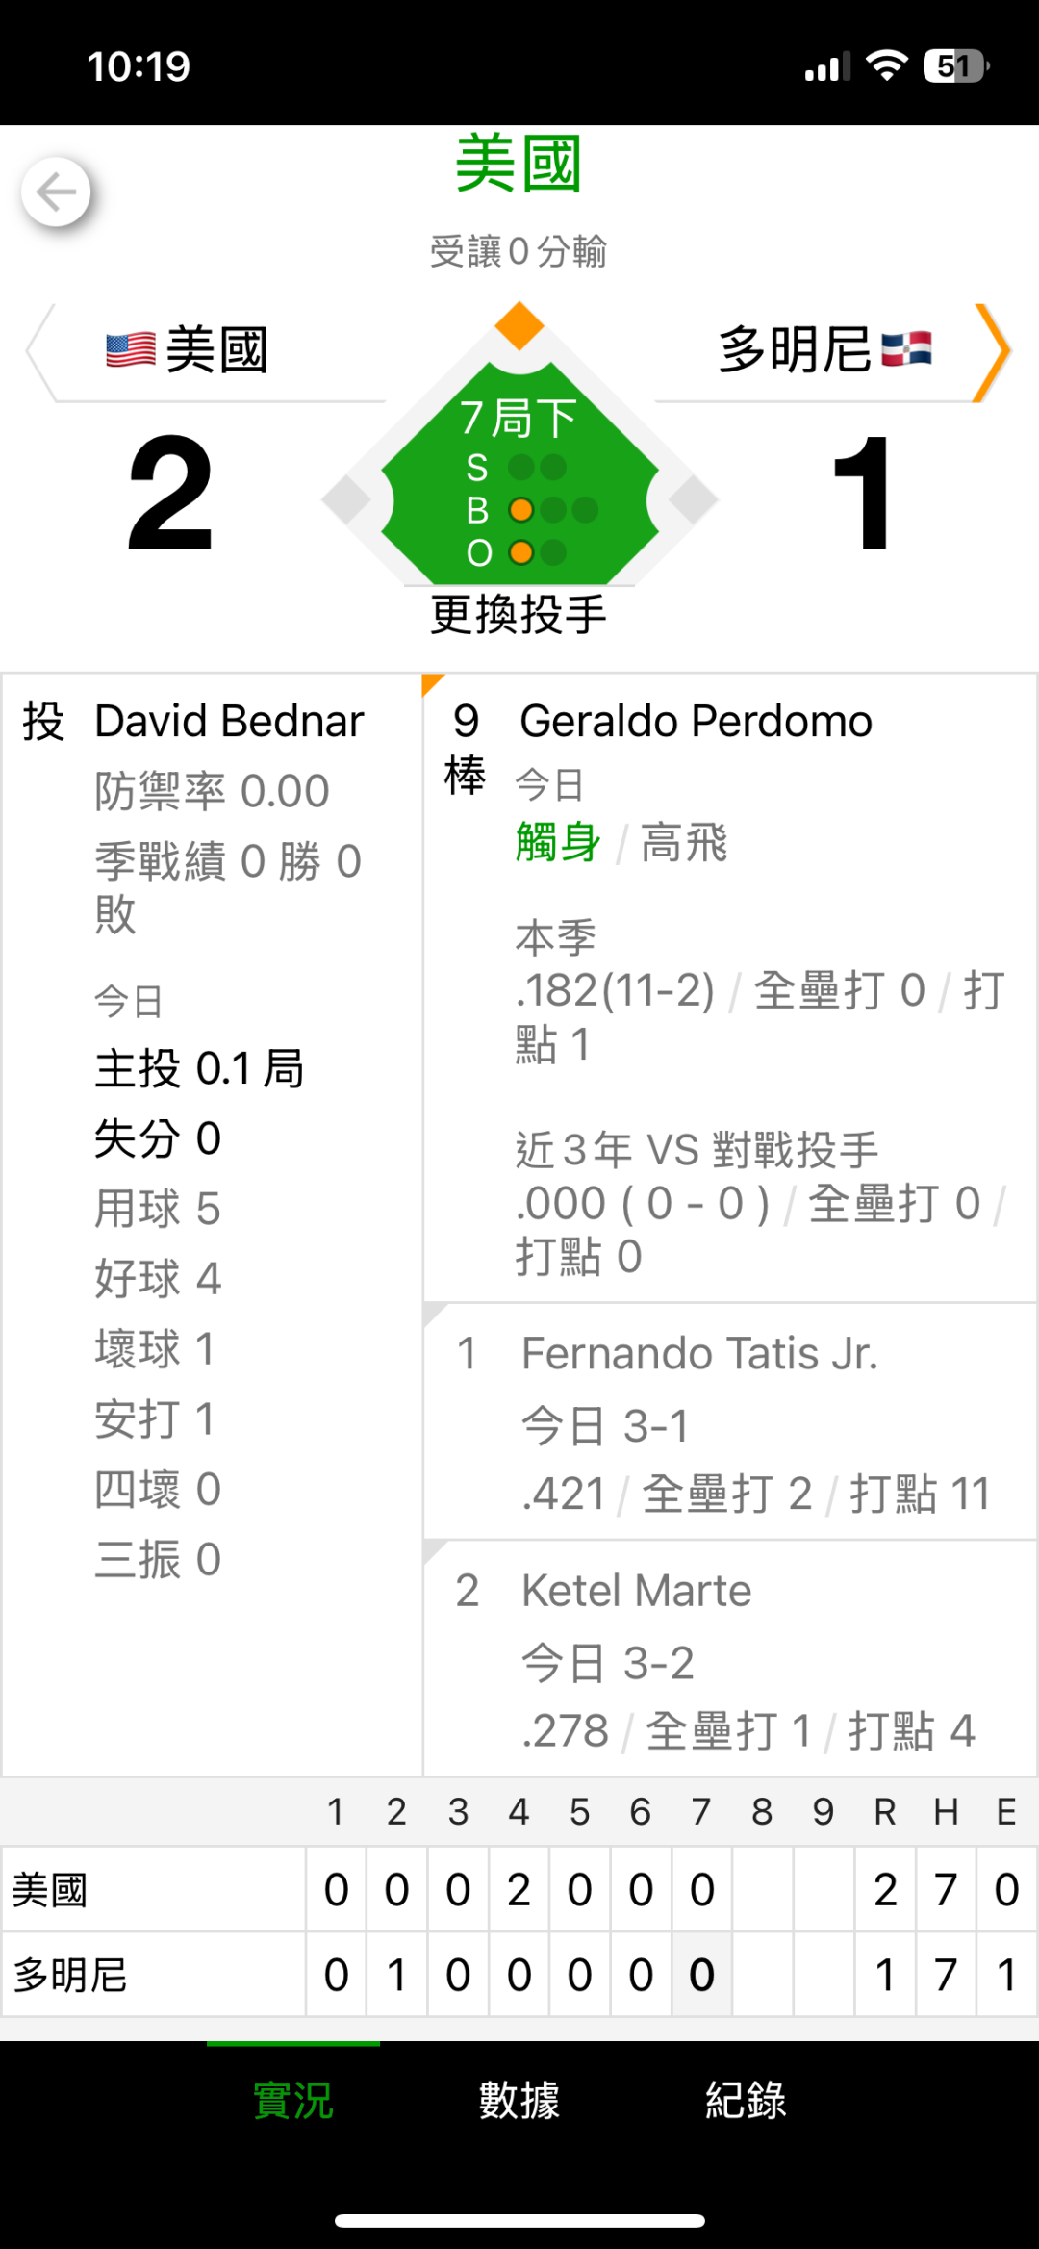Open batter Geraldo Perdomo's details
The image size is (1039, 2249).
696,721
